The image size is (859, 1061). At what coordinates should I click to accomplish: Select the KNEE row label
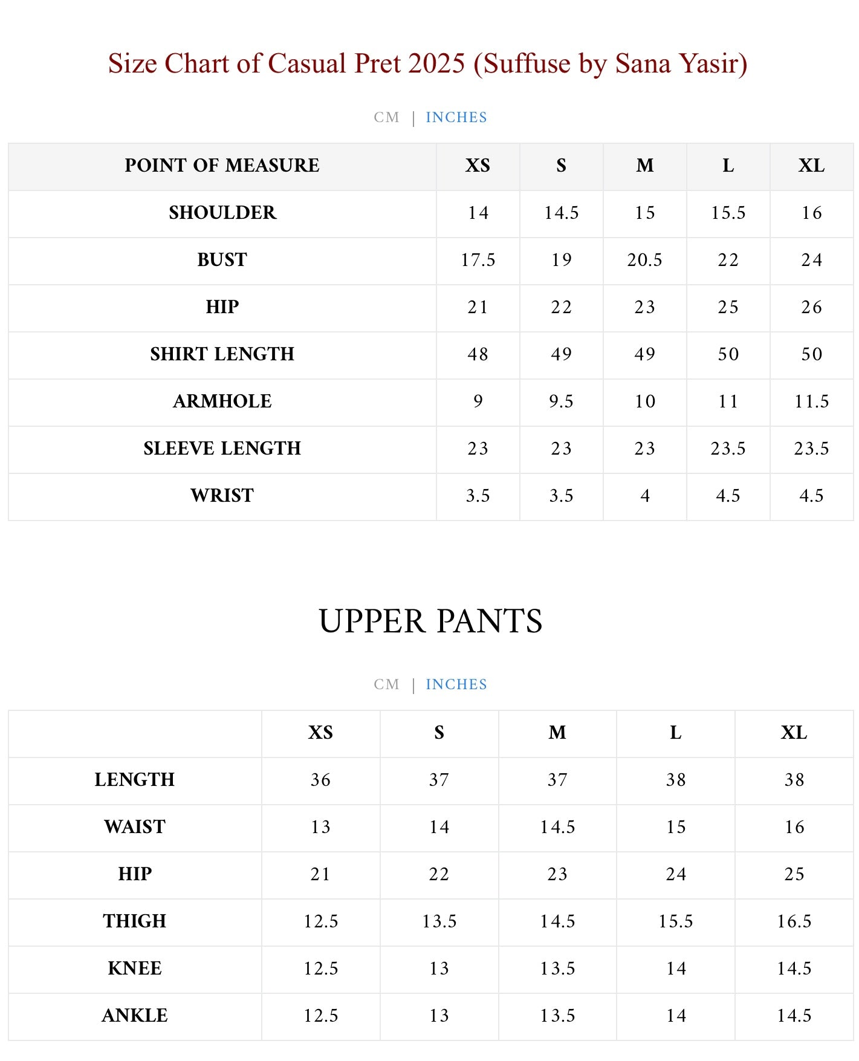click(x=135, y=969)
